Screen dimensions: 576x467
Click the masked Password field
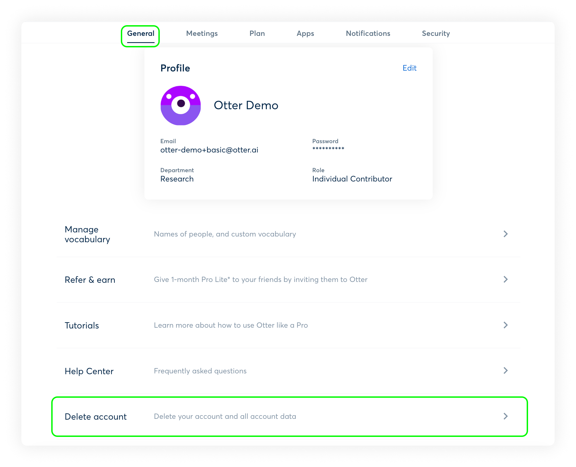[x=328, y=148]
